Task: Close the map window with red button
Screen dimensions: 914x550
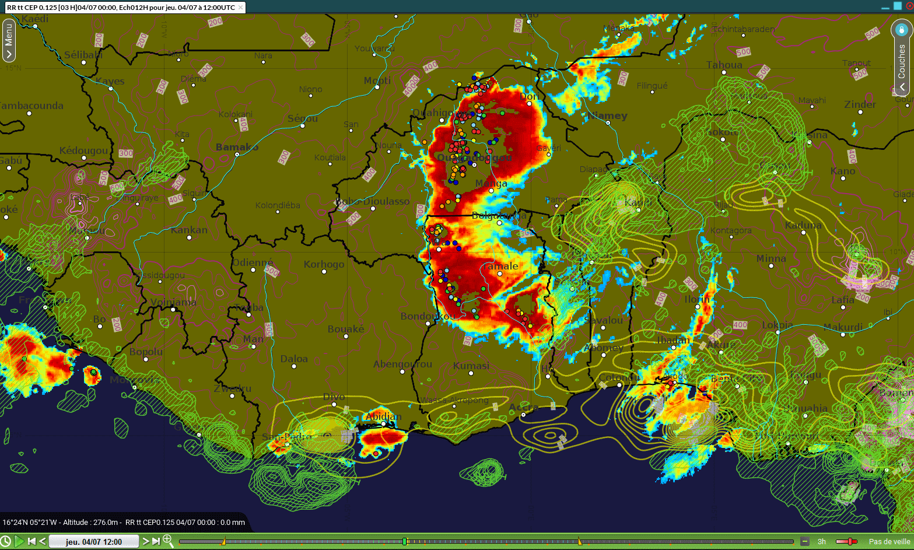Action: pos(909,6)
